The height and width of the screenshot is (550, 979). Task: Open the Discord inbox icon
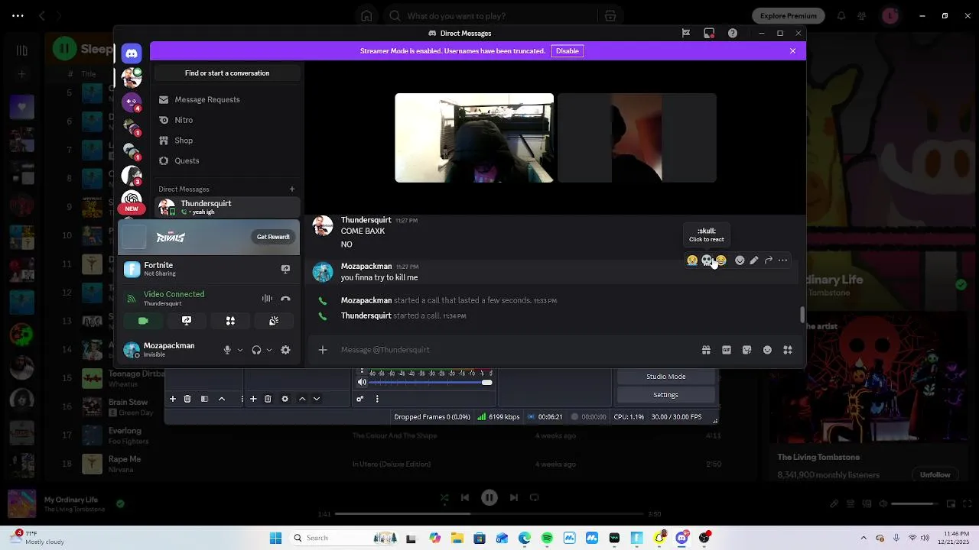709,33
